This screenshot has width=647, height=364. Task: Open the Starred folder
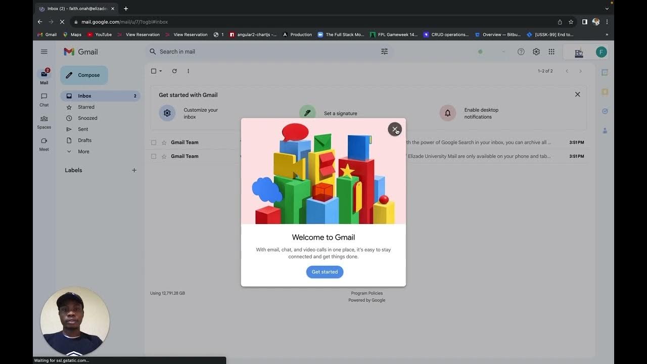tap(100, 107)
